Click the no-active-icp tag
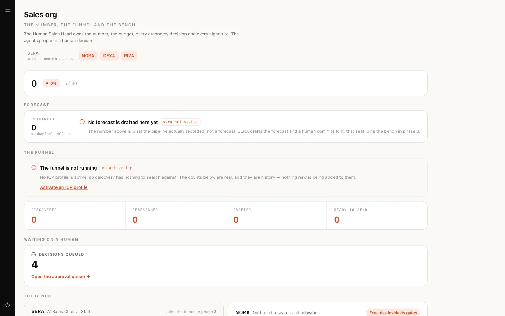This screenshot has width=505, height=316. coord(117,168)
